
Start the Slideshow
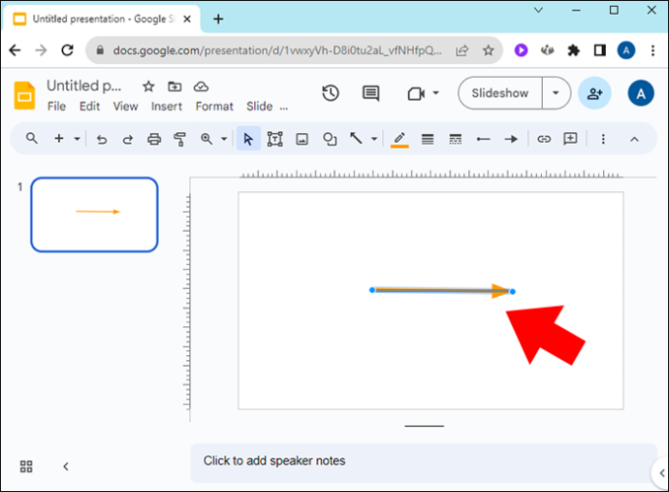click(500, 93)
